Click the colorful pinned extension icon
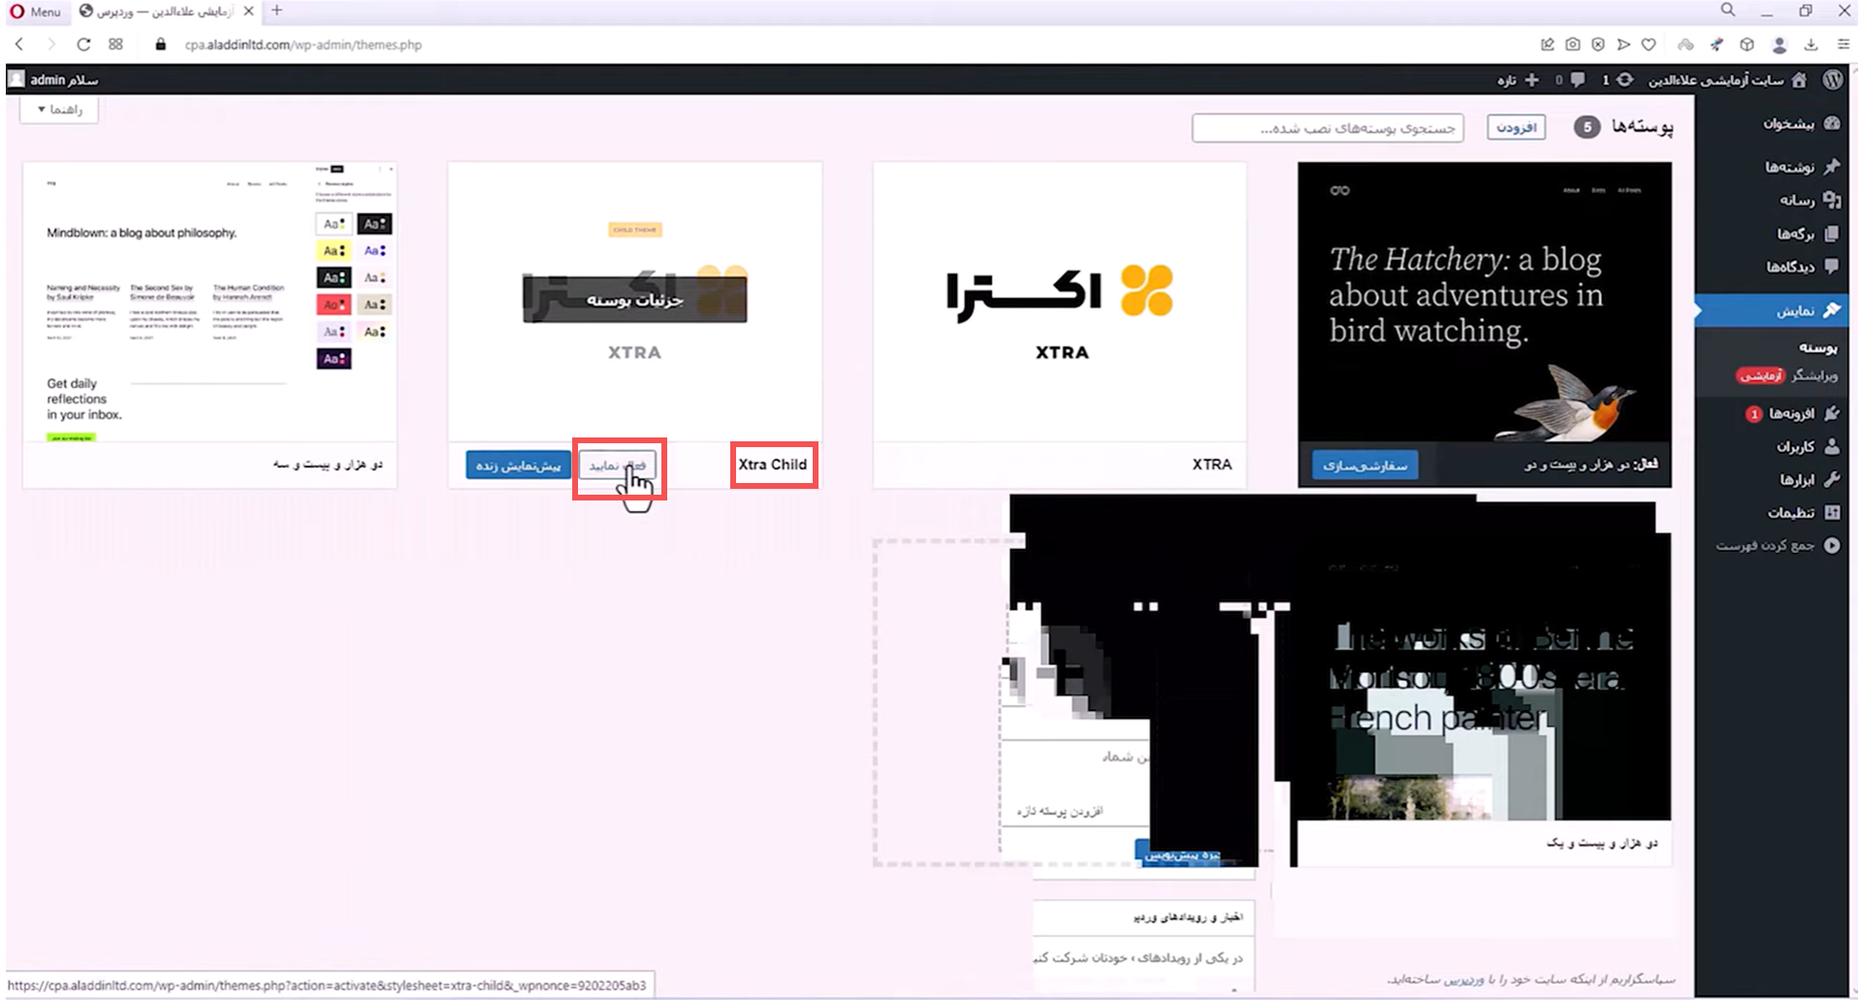The width and height of the screenshot is (1862, 1000). point(1717,45)
